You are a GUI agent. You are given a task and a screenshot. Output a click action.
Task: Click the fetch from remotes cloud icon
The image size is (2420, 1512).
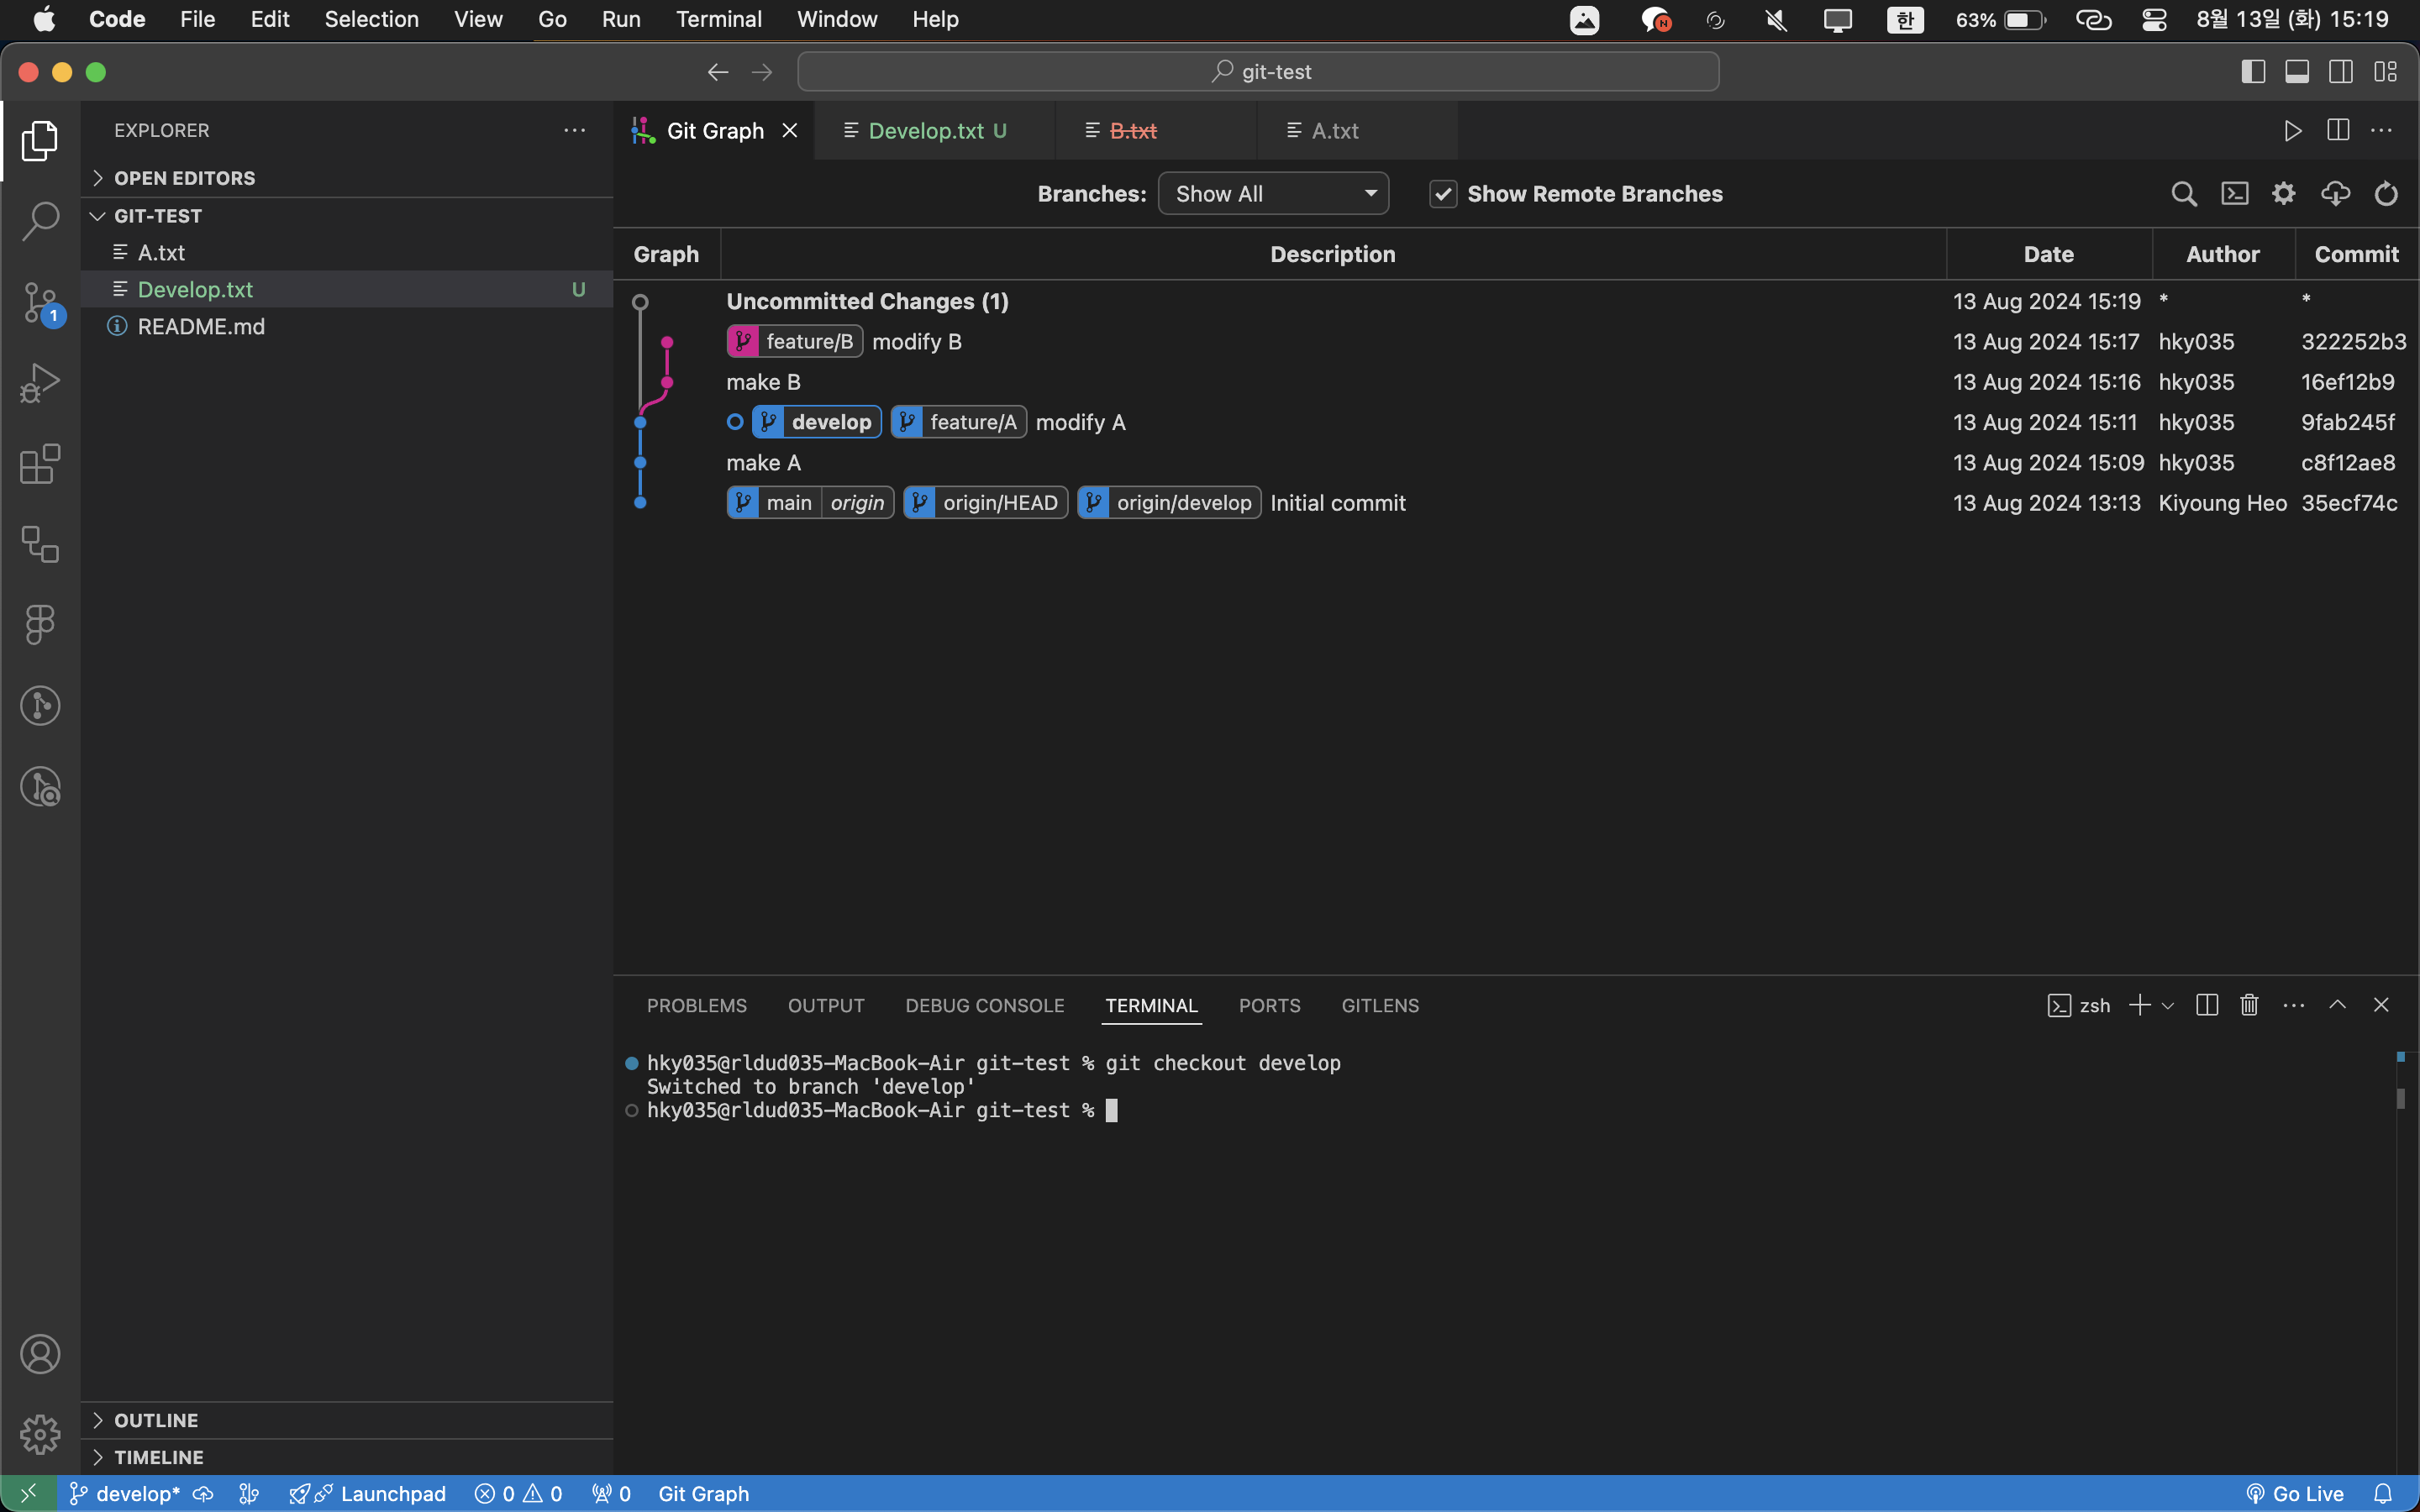tap(2335, 194)
